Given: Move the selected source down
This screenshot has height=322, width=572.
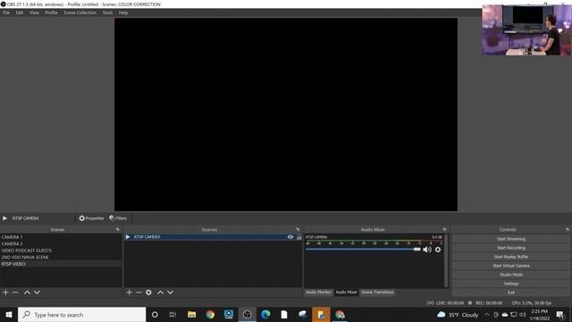Looking at the screenshot, I should pyautogui.click(x=170, y=292).
